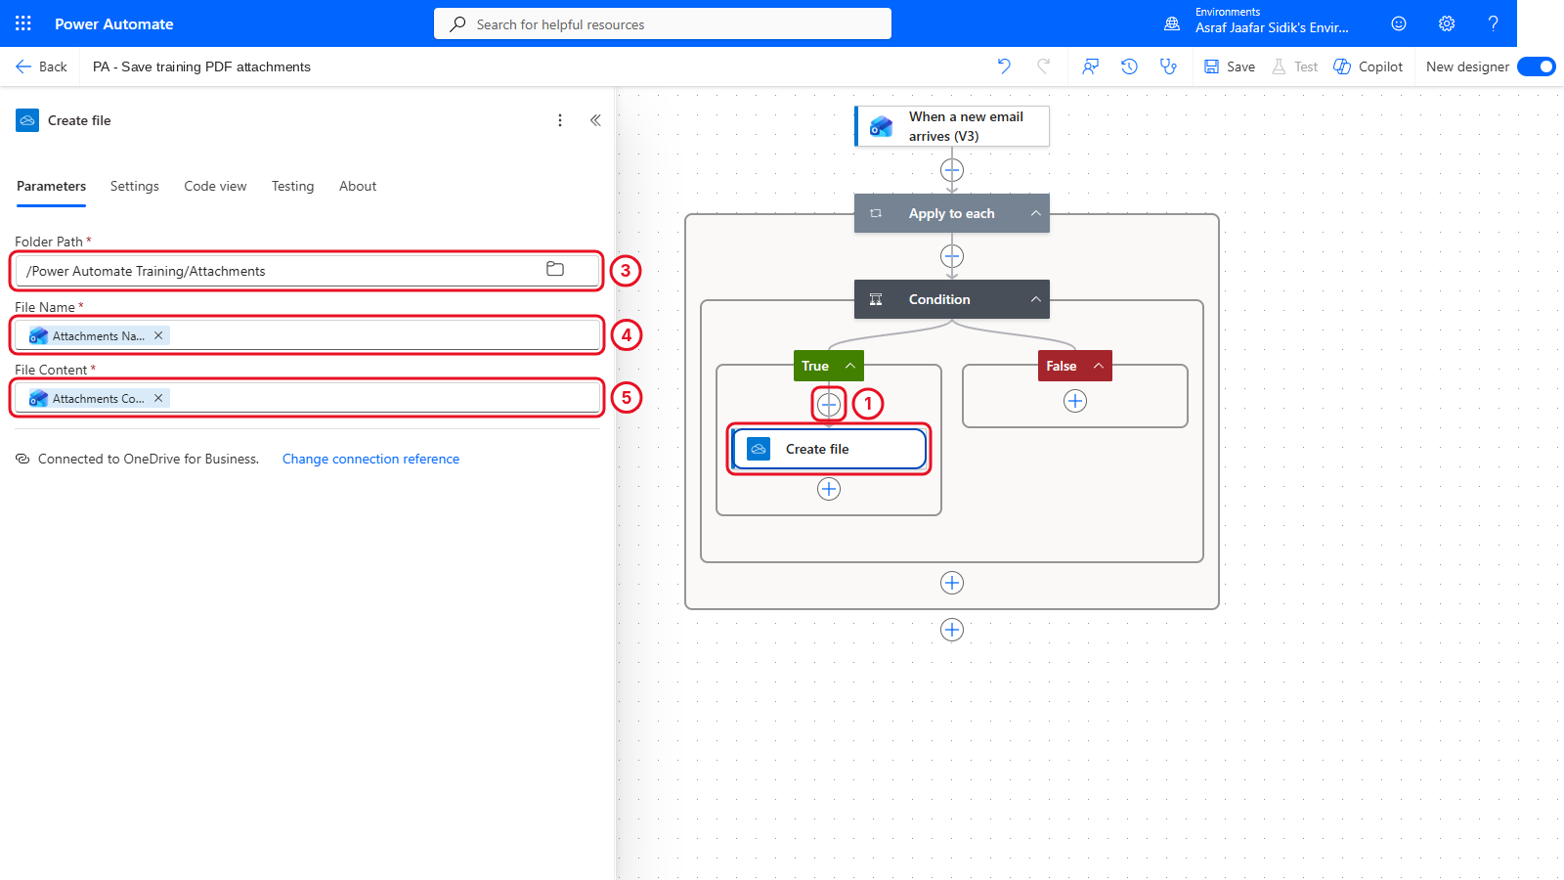This screenshot has height=880, width=1564.
Task: Insert step below the email trigger
Action: point(952,170)
